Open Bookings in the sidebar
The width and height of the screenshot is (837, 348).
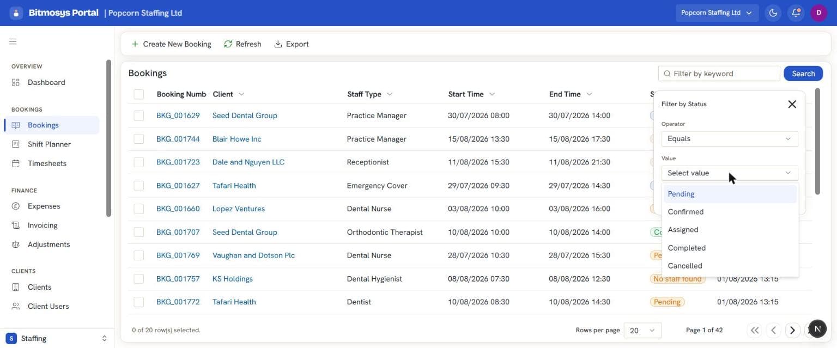[52, 125]
